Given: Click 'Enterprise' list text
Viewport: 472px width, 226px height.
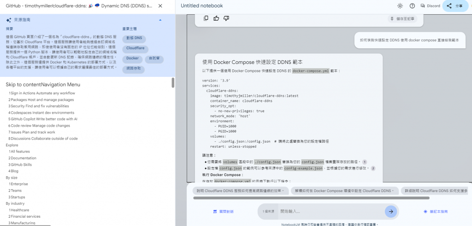Looking at the screenshot, I should (x=18, y=184).
